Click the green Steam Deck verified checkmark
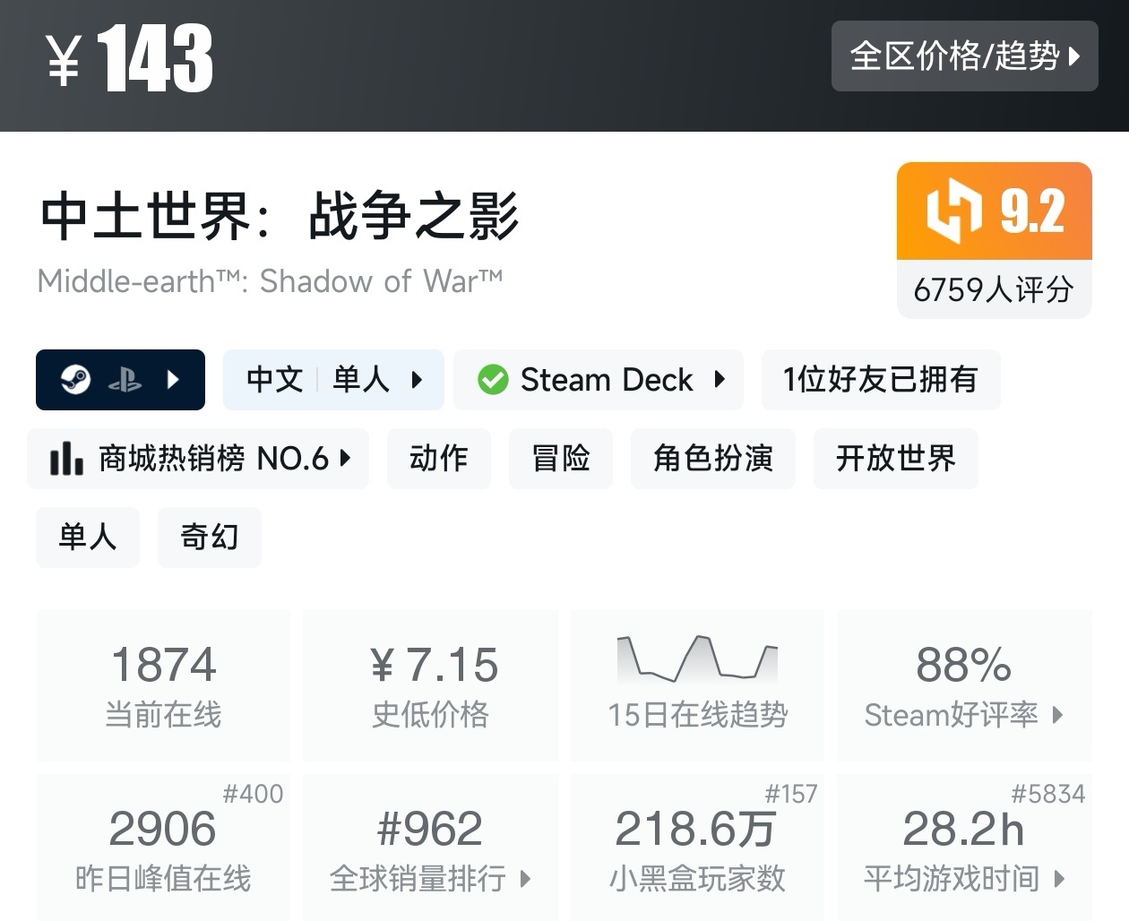1129x921 pixels. click(x=493, y=380)
